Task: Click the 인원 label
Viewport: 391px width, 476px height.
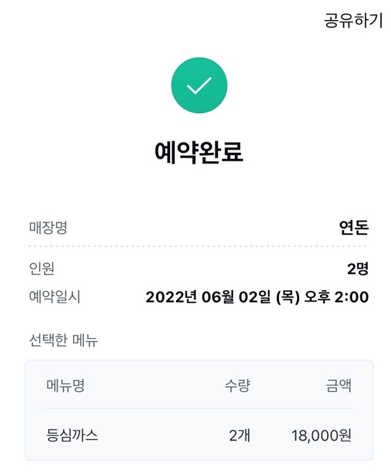Action: pos(41,268)
